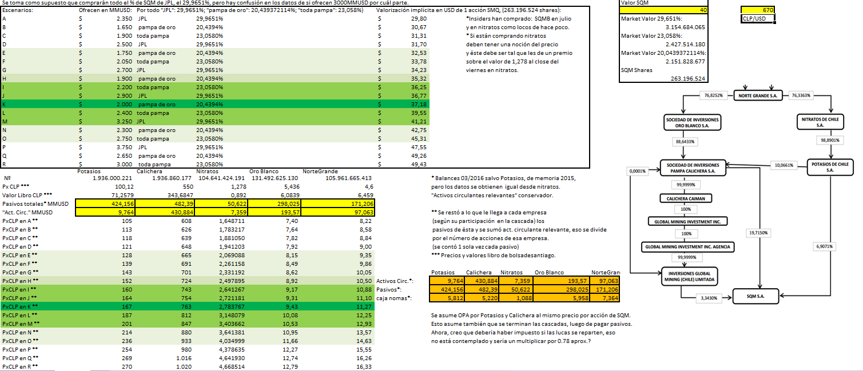The height and width of the screenshot is (371, 863).
Task: Select the yellow Valor SQM cell containing 40
Action: coord(663,10)
